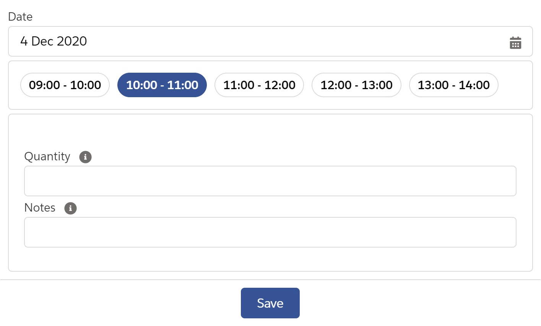Click the Notes label text
This screenshot has height=326, width=541.
40,208
